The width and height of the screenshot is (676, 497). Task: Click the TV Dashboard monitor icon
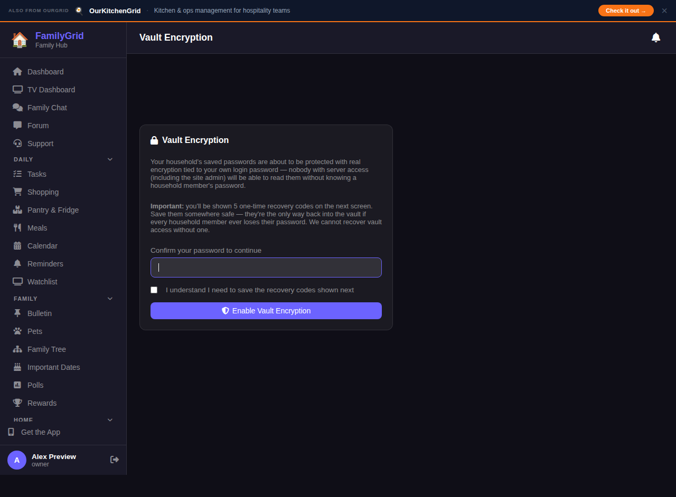[x=17, y=90]
